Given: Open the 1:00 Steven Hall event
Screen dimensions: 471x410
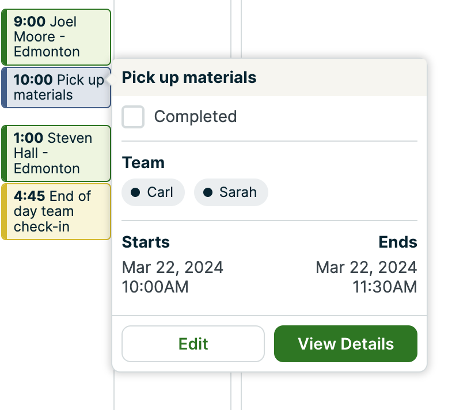Looking at the screenshot, I should [x=56, y=153].
